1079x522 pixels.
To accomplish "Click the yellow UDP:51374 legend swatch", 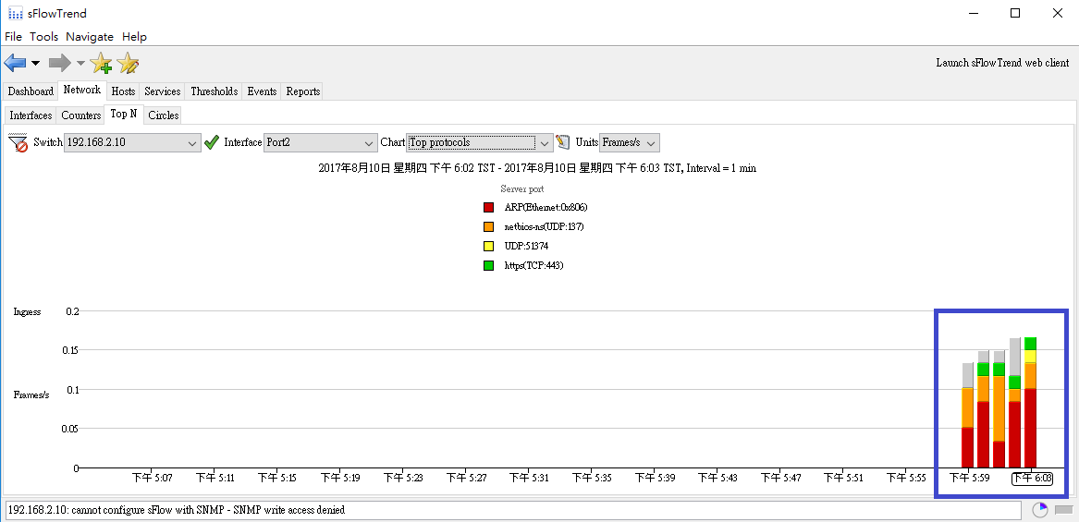I will (x=488, y=246).
